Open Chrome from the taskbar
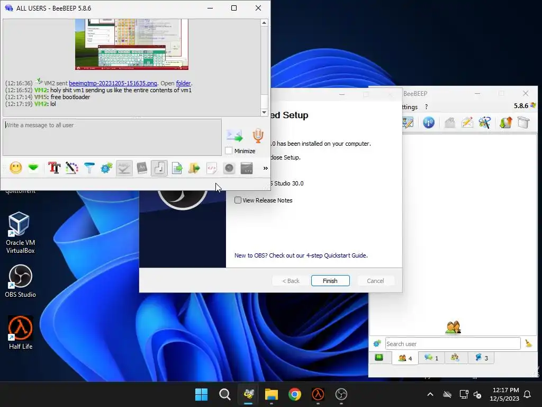542x407 pixels. (294, 394)
